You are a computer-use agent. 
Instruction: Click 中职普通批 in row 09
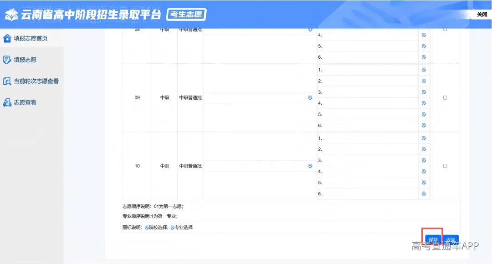click(190, 97)
